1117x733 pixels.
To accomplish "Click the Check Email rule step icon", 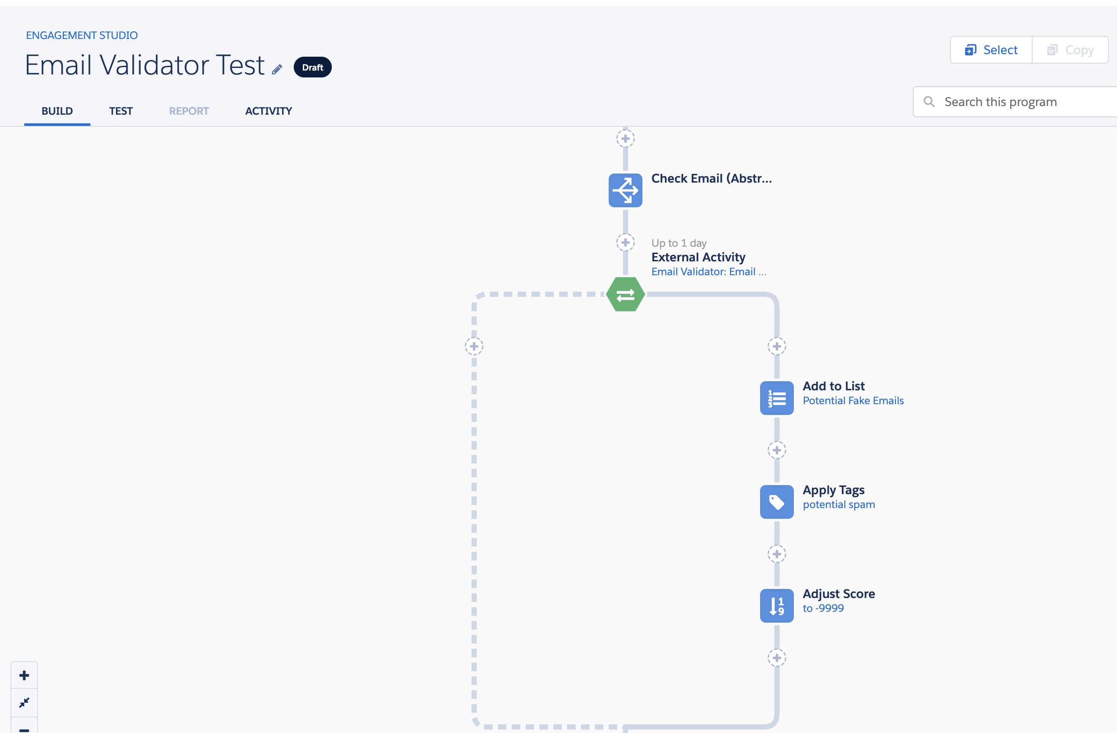I will pyautogui.click(x=625, y=190).
